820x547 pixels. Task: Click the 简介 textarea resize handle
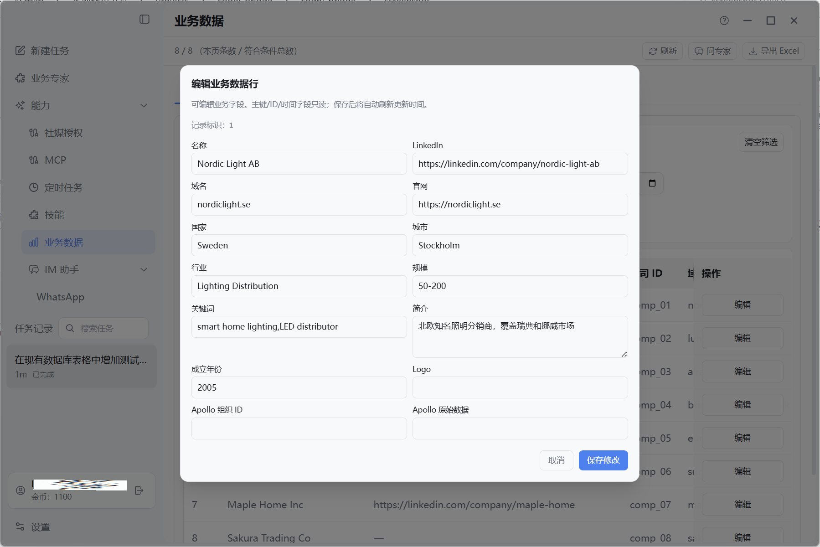(624, 354)
